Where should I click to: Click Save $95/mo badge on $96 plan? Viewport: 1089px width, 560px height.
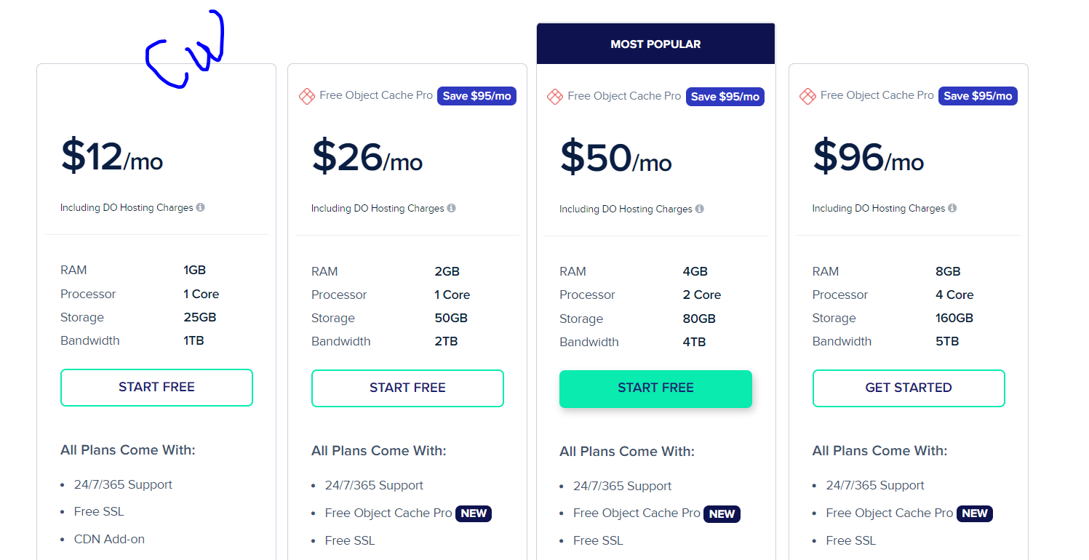coord(978,96)
